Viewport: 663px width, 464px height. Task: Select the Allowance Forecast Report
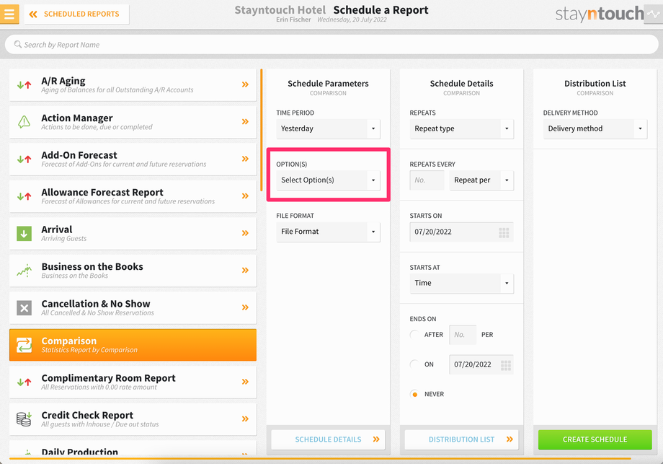133,196
